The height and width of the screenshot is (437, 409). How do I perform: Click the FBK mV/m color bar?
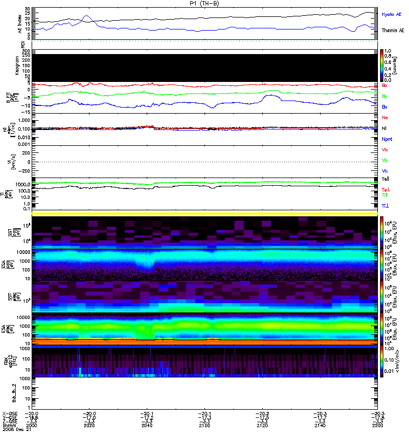pos(382,361)
